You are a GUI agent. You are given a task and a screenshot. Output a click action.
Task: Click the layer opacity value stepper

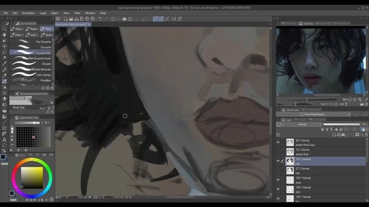pos(367,124)
